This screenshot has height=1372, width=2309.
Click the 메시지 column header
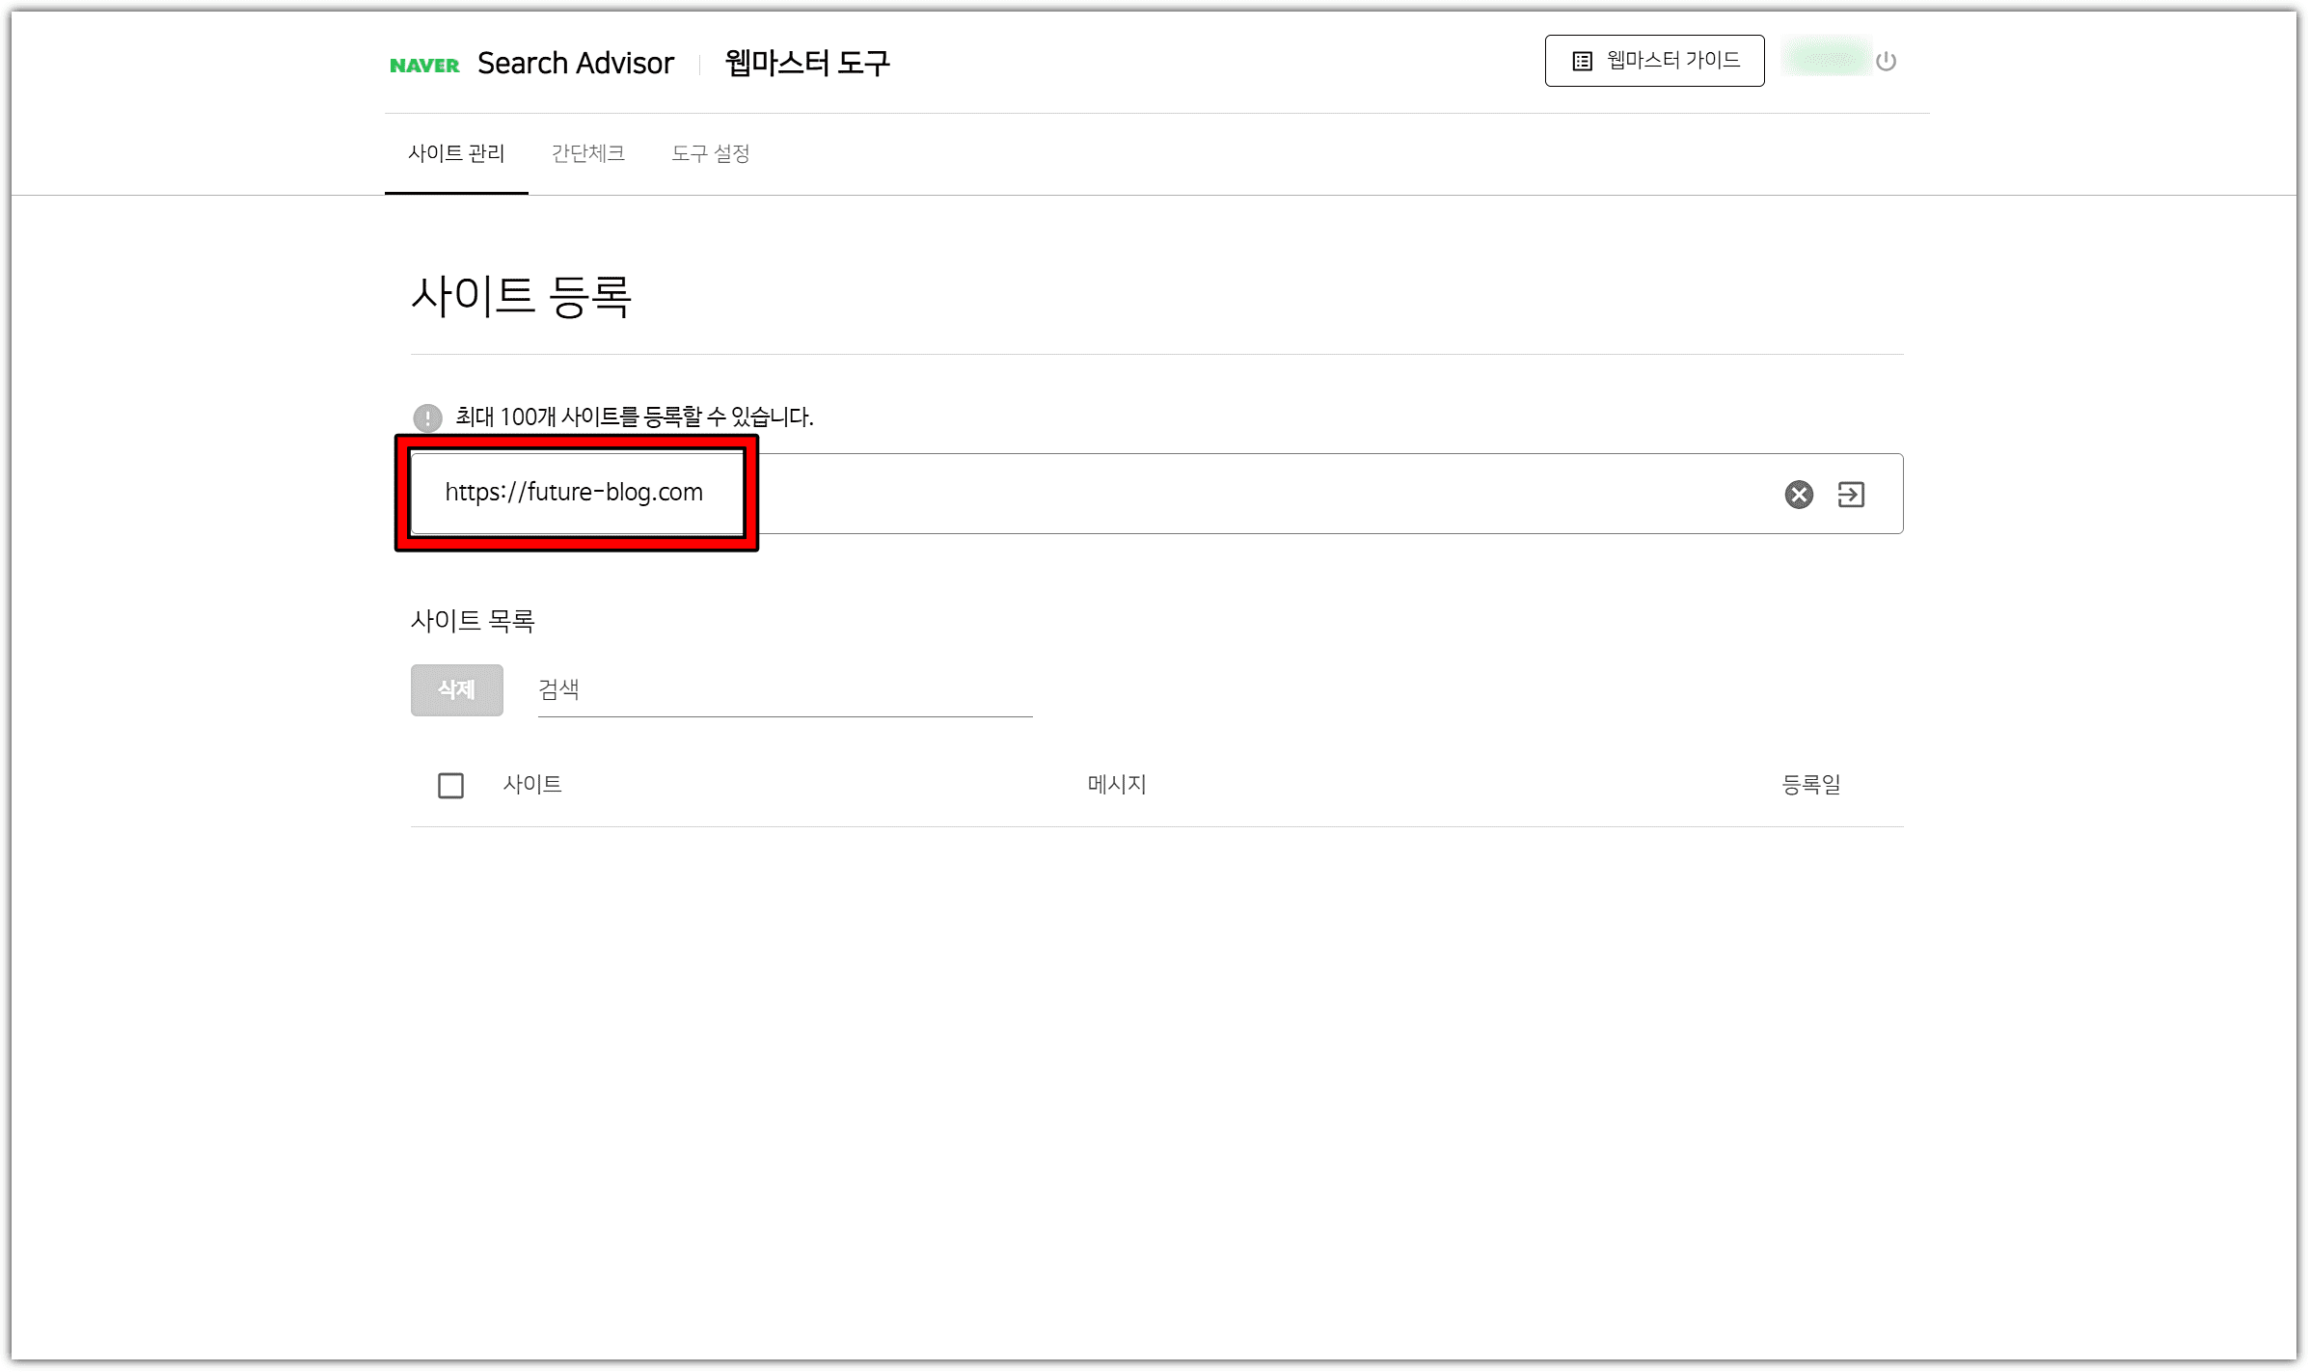tap(1116, 785)
